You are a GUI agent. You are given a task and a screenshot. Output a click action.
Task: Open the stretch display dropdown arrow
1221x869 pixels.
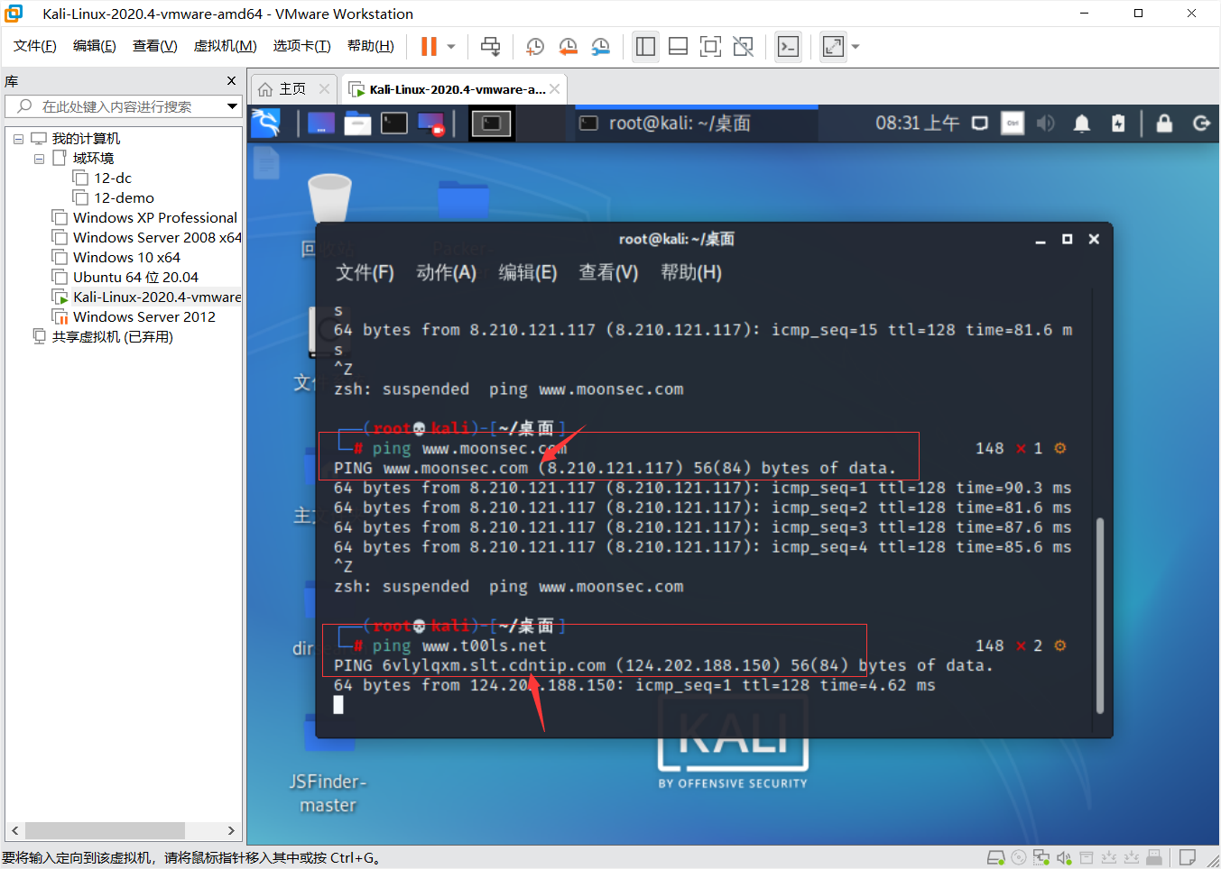click(x=856, y=47)
